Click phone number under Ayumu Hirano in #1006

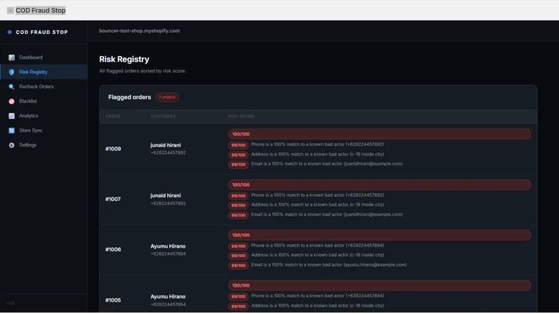tap(168, 254)
